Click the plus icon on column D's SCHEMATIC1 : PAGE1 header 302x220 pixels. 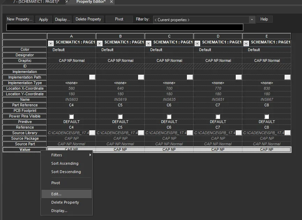coord(197,43)
